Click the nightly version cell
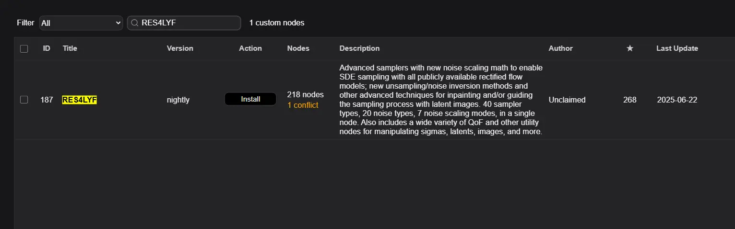 coord(178,100)
